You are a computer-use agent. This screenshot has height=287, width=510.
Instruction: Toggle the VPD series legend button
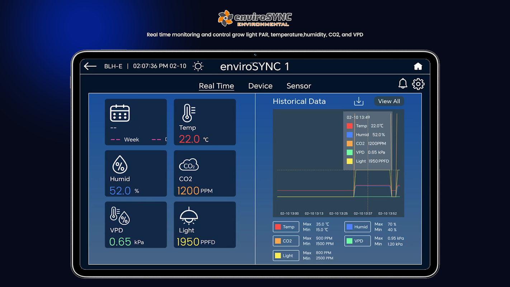[358, 241]
